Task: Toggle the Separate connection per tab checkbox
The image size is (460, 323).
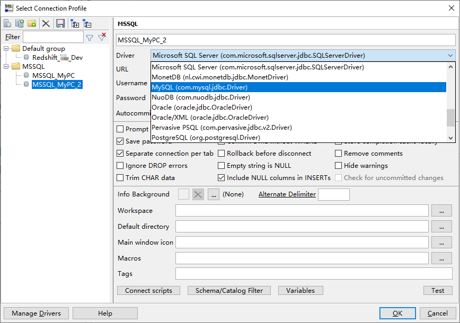Action: tap(120, 154)
